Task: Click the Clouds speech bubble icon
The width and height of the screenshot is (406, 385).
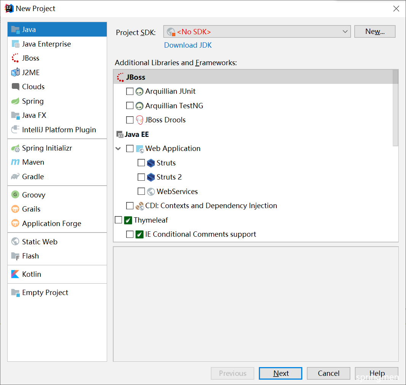Action: 15,87
